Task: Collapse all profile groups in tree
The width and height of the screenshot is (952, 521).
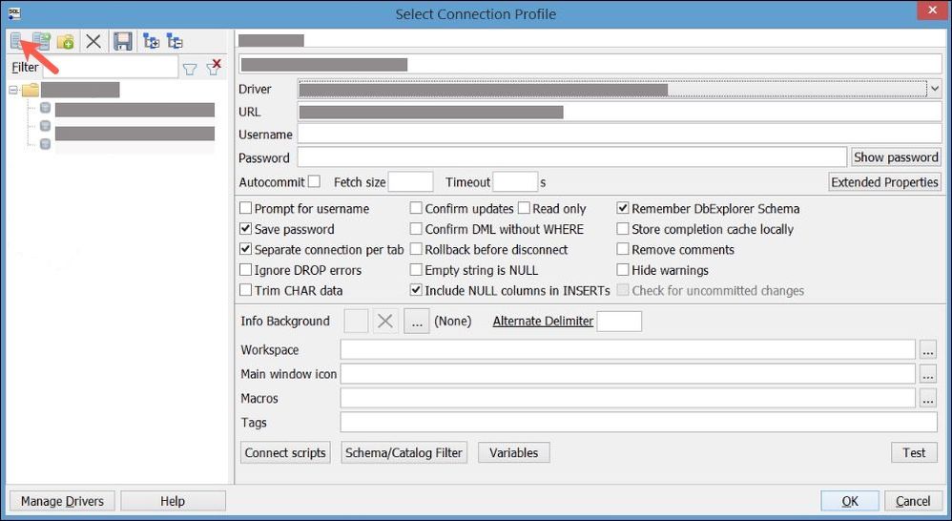Action: coord(175,41)
